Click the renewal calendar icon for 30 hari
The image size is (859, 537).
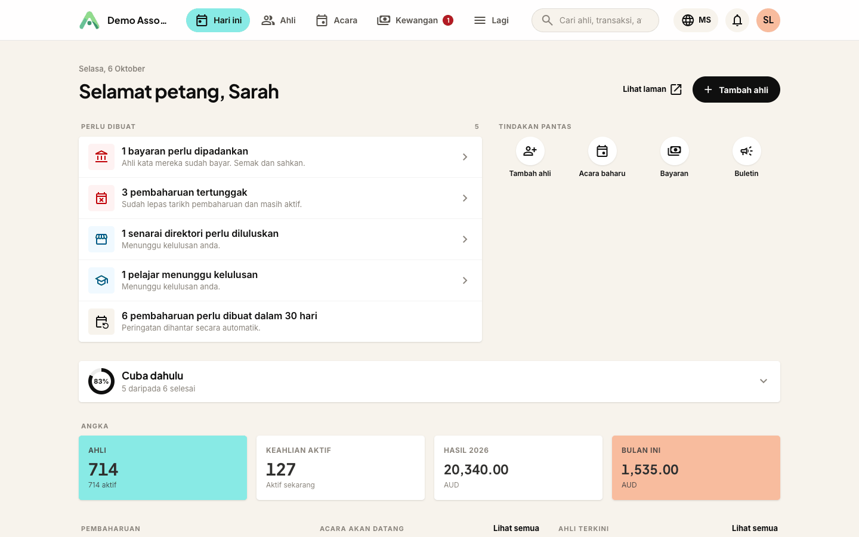coord(101,322)
